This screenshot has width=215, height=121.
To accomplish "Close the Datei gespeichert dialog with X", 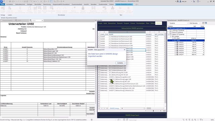I will (125, 50).
